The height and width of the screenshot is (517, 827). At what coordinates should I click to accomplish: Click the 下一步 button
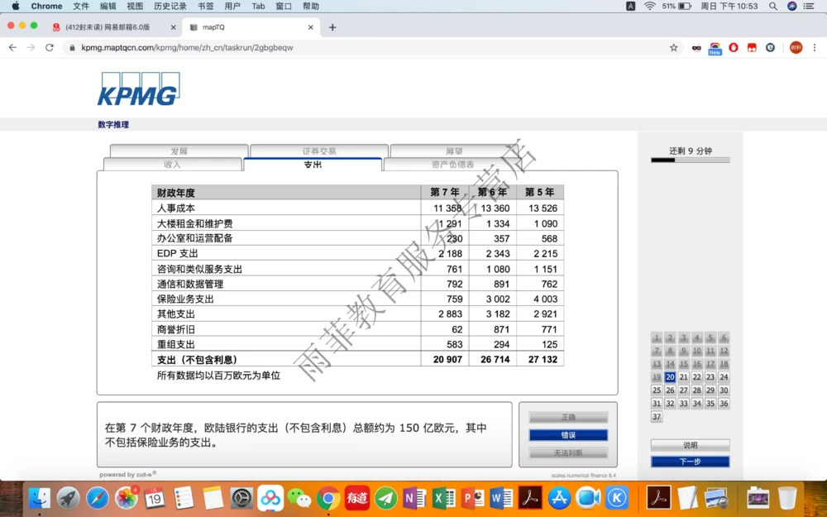pyautogui.click(x=690, y=462)
